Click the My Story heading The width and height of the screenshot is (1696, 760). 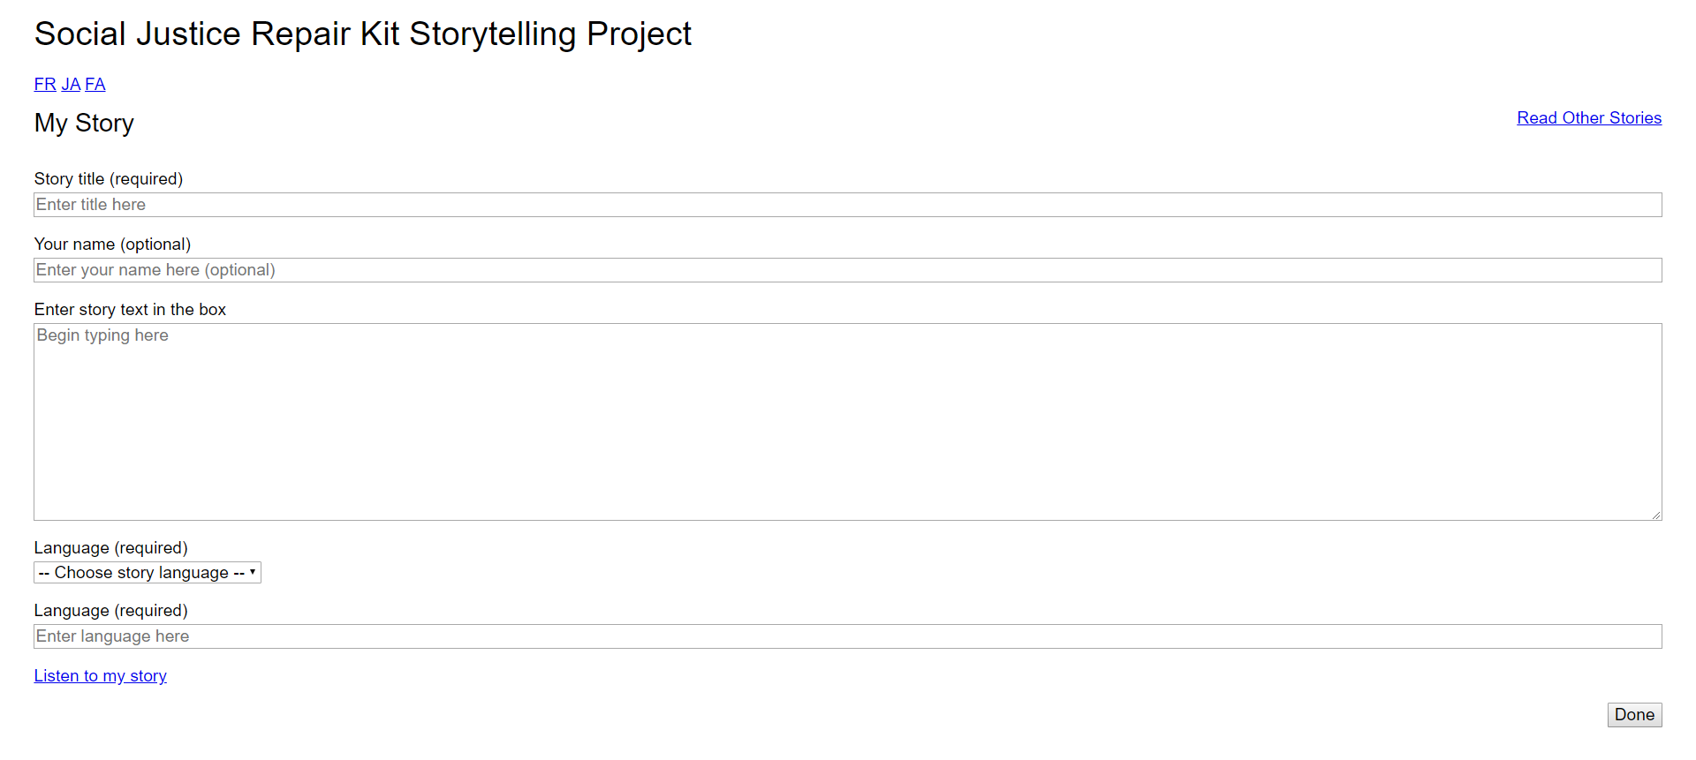(x=83, y=123)
